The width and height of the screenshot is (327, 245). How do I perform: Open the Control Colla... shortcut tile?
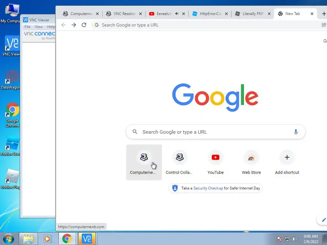[179, 162]
